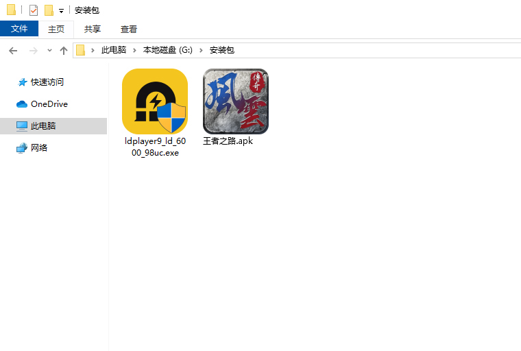The image size is (521, 351).
Task: Open 网络 in the navigation pane
Action: (39, 148)
